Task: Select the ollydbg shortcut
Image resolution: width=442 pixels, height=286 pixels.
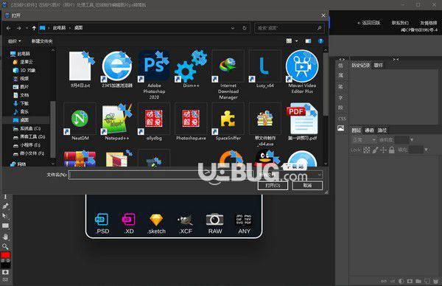Action: point(154,122)
